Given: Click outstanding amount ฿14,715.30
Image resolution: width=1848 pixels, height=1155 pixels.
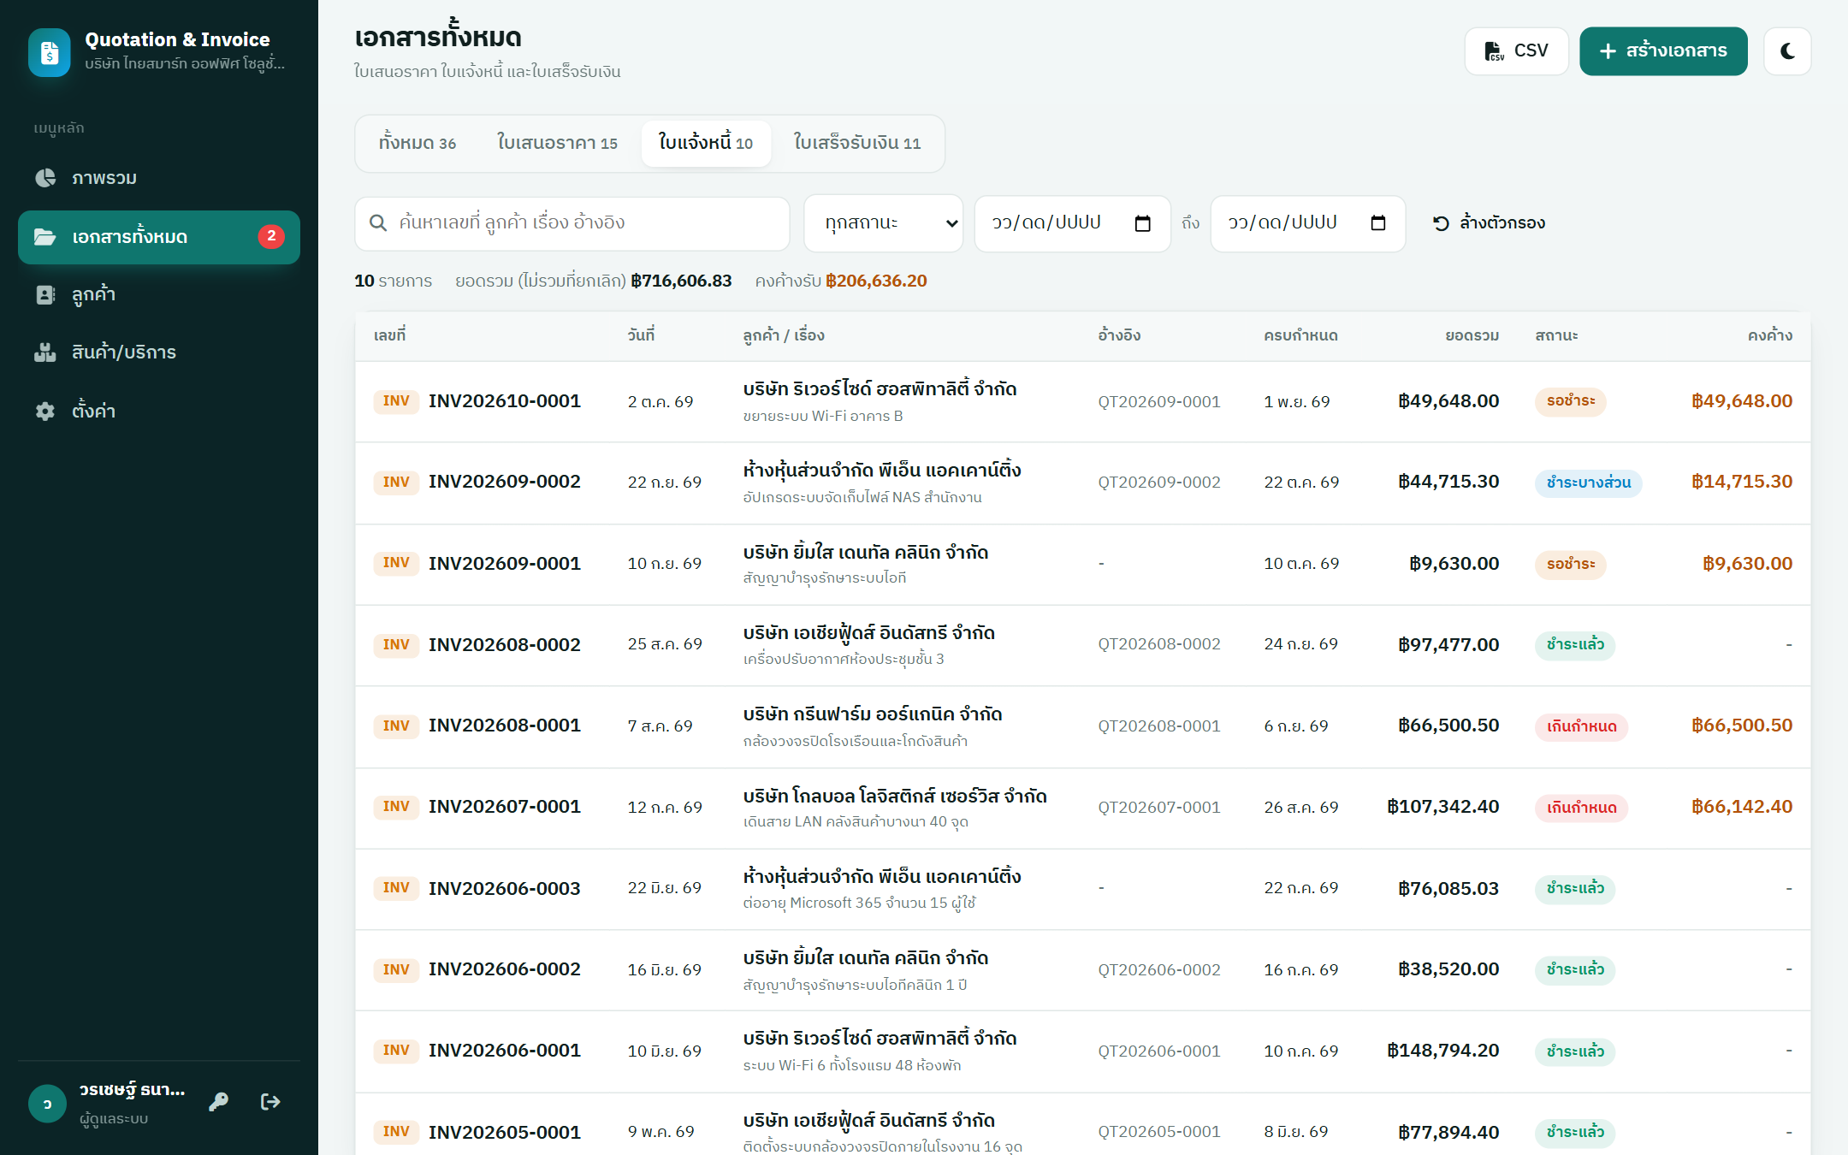Looking at the screenshot, I should 1742,482.
